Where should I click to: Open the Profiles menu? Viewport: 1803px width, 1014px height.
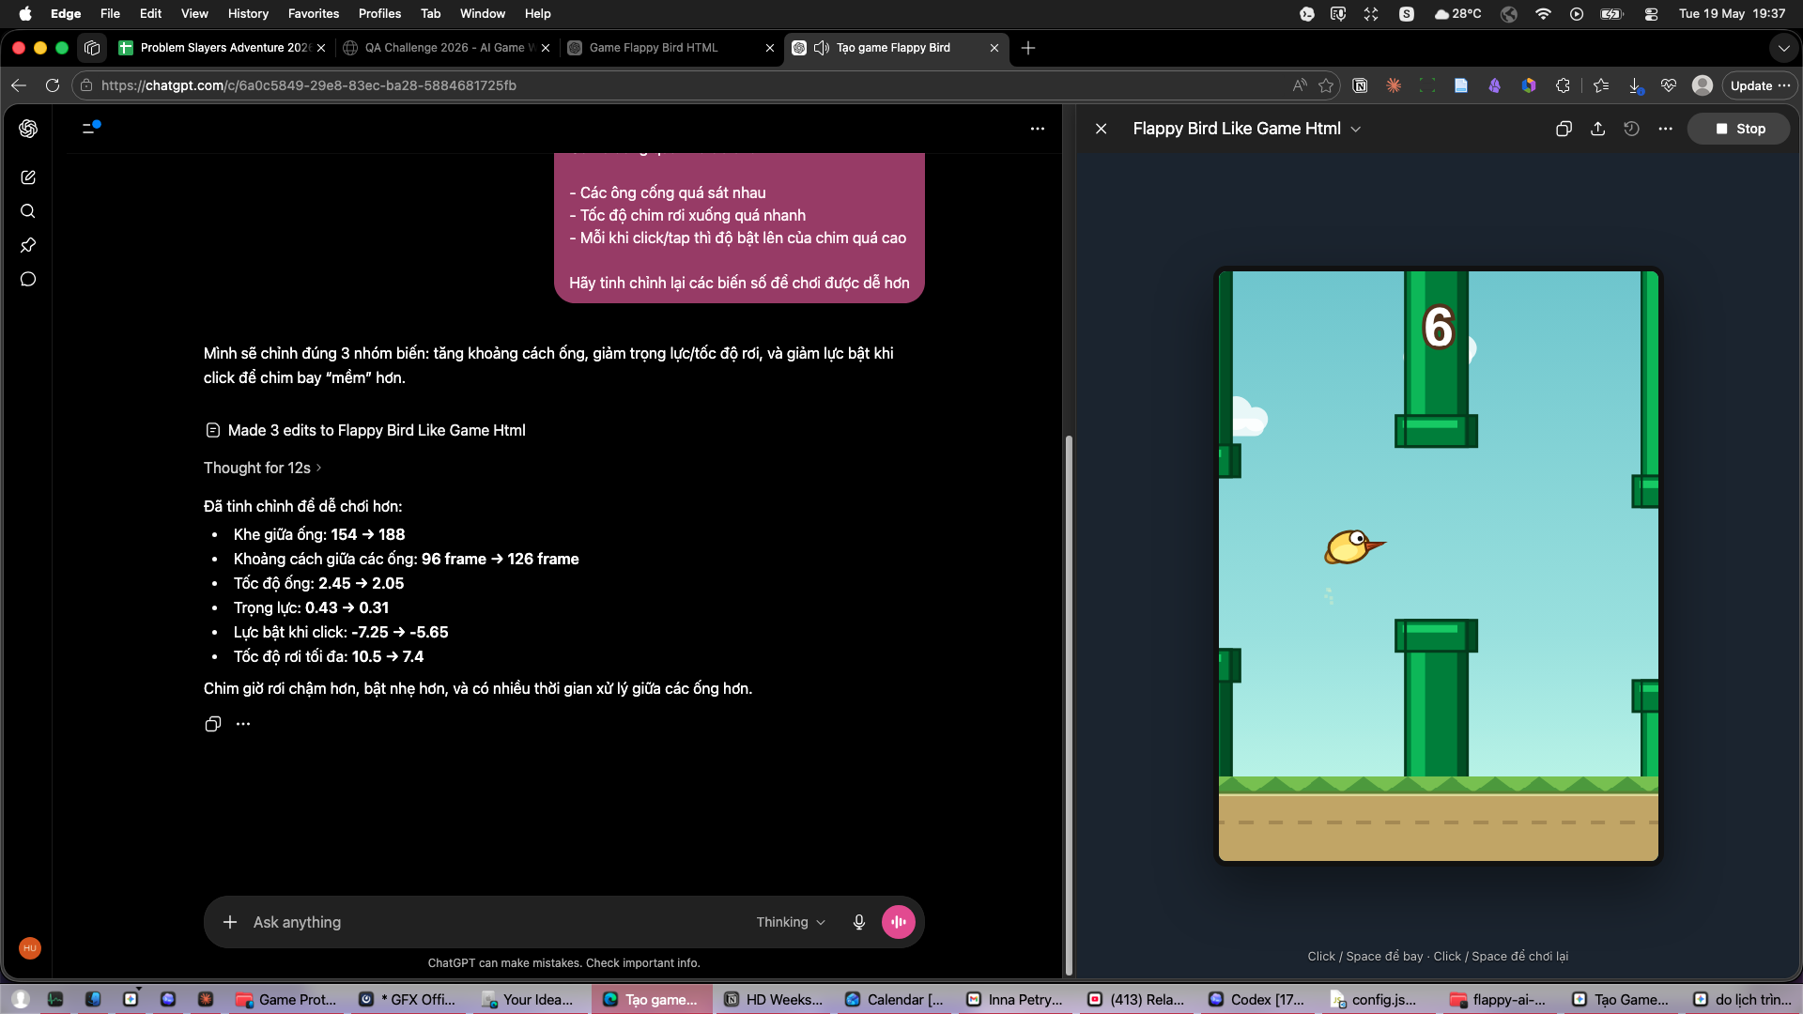[x=379, y=13]
